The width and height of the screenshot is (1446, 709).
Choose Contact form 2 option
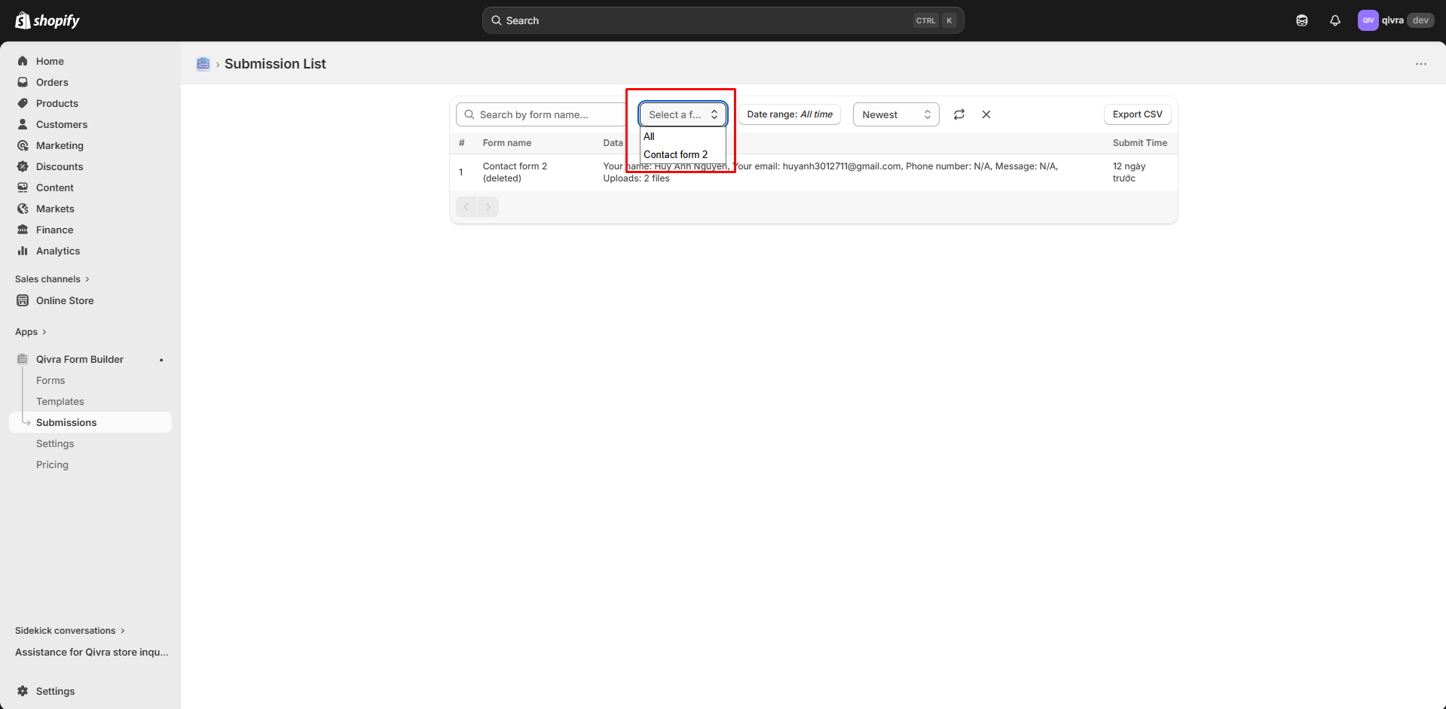683,154
